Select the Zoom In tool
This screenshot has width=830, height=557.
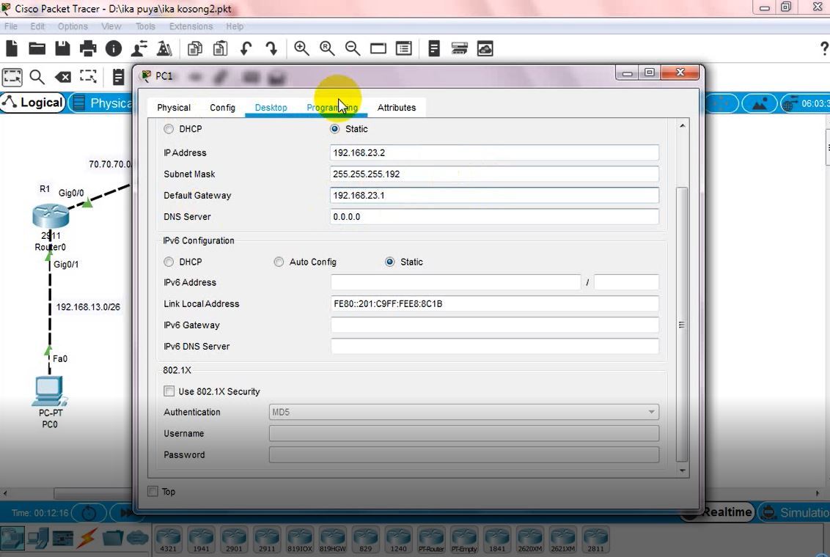[x=301, y=48]
